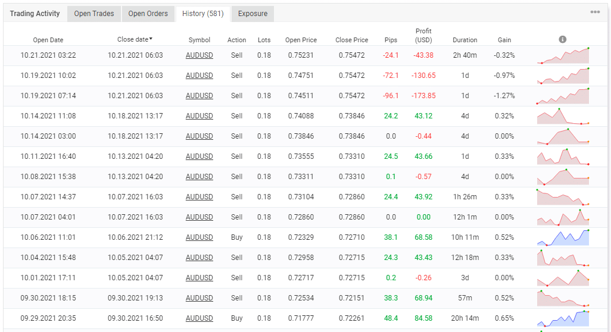This screenshot has width=611, height=332.
Task: Sort by the Duration column header
Action: point(465,40)
